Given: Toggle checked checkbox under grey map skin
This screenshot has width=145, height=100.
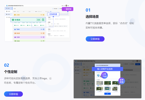Looking at the screenshot, I should click(98, 86).
